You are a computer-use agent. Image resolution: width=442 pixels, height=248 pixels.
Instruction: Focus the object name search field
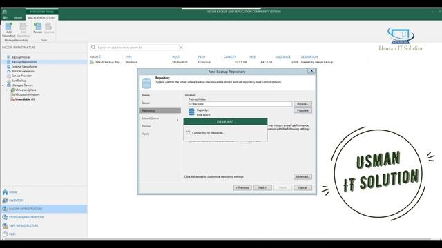pos(137,48)
